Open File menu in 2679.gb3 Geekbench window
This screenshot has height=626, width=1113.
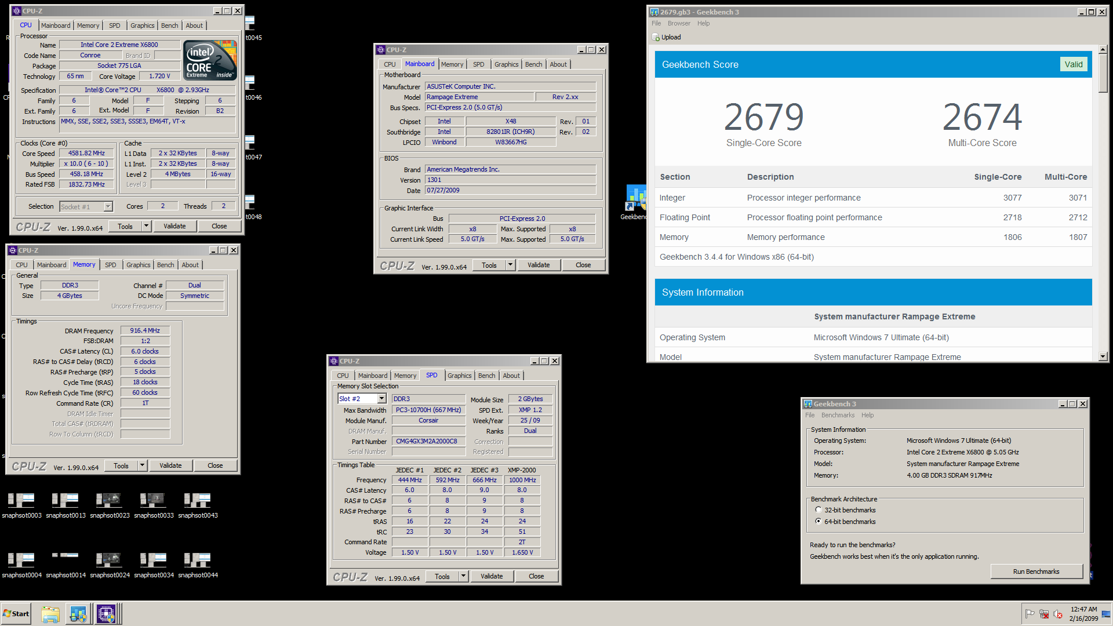[656, 23]
